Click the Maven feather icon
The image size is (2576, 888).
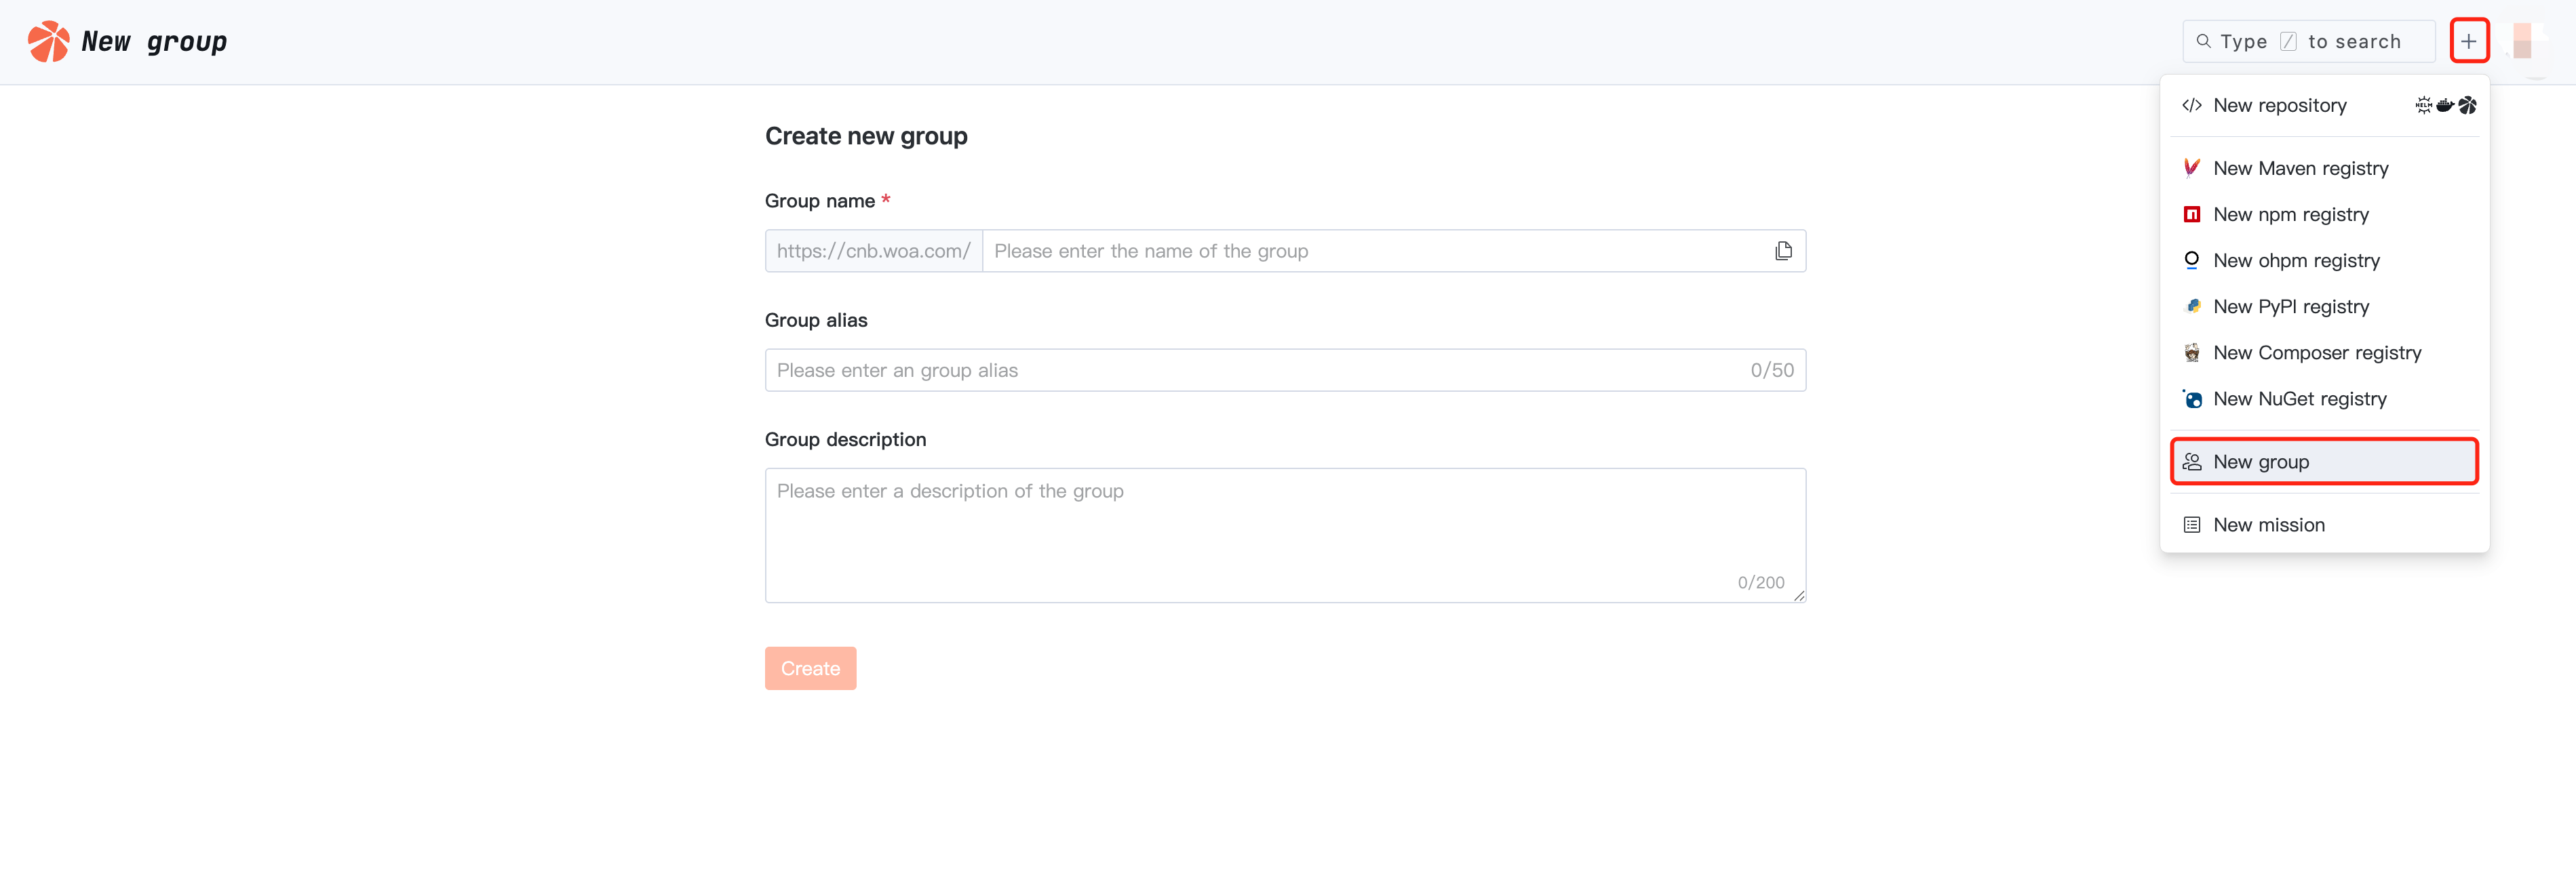coord(2191,168)
